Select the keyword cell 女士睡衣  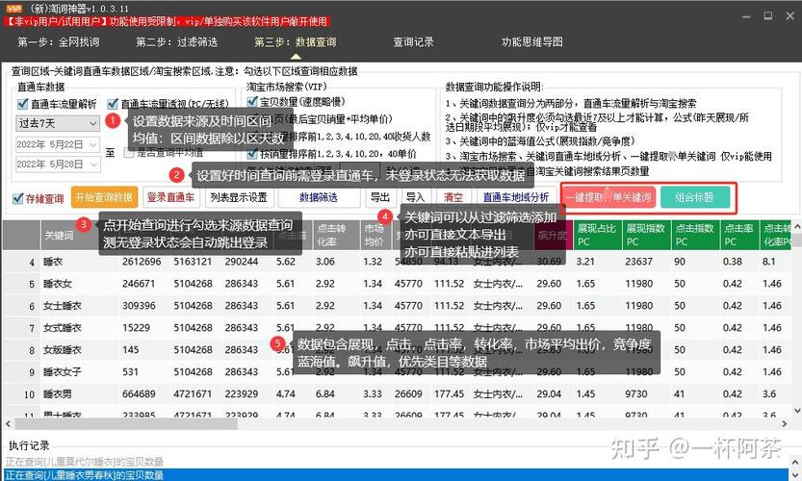tap(63, 306)
